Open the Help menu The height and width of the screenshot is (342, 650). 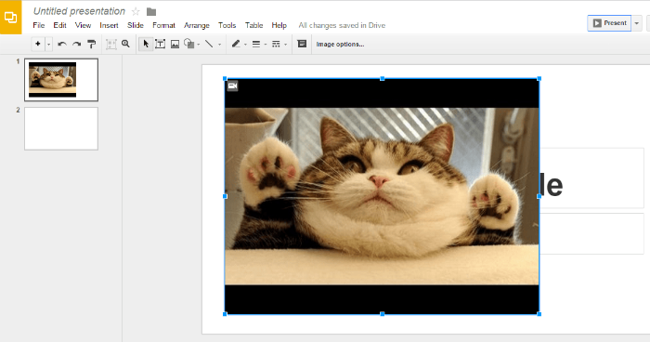tap(279, 25)
